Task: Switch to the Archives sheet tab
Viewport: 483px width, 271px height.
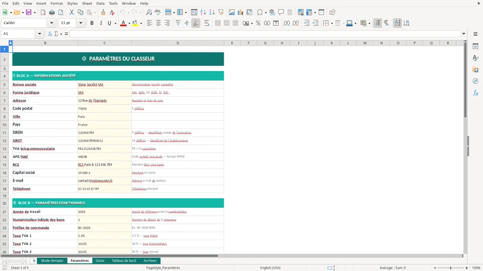Action: tap(150, 261)
